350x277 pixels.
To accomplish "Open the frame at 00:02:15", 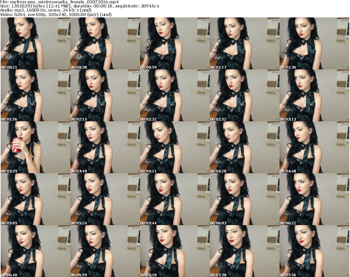I will tap(105, 95).
